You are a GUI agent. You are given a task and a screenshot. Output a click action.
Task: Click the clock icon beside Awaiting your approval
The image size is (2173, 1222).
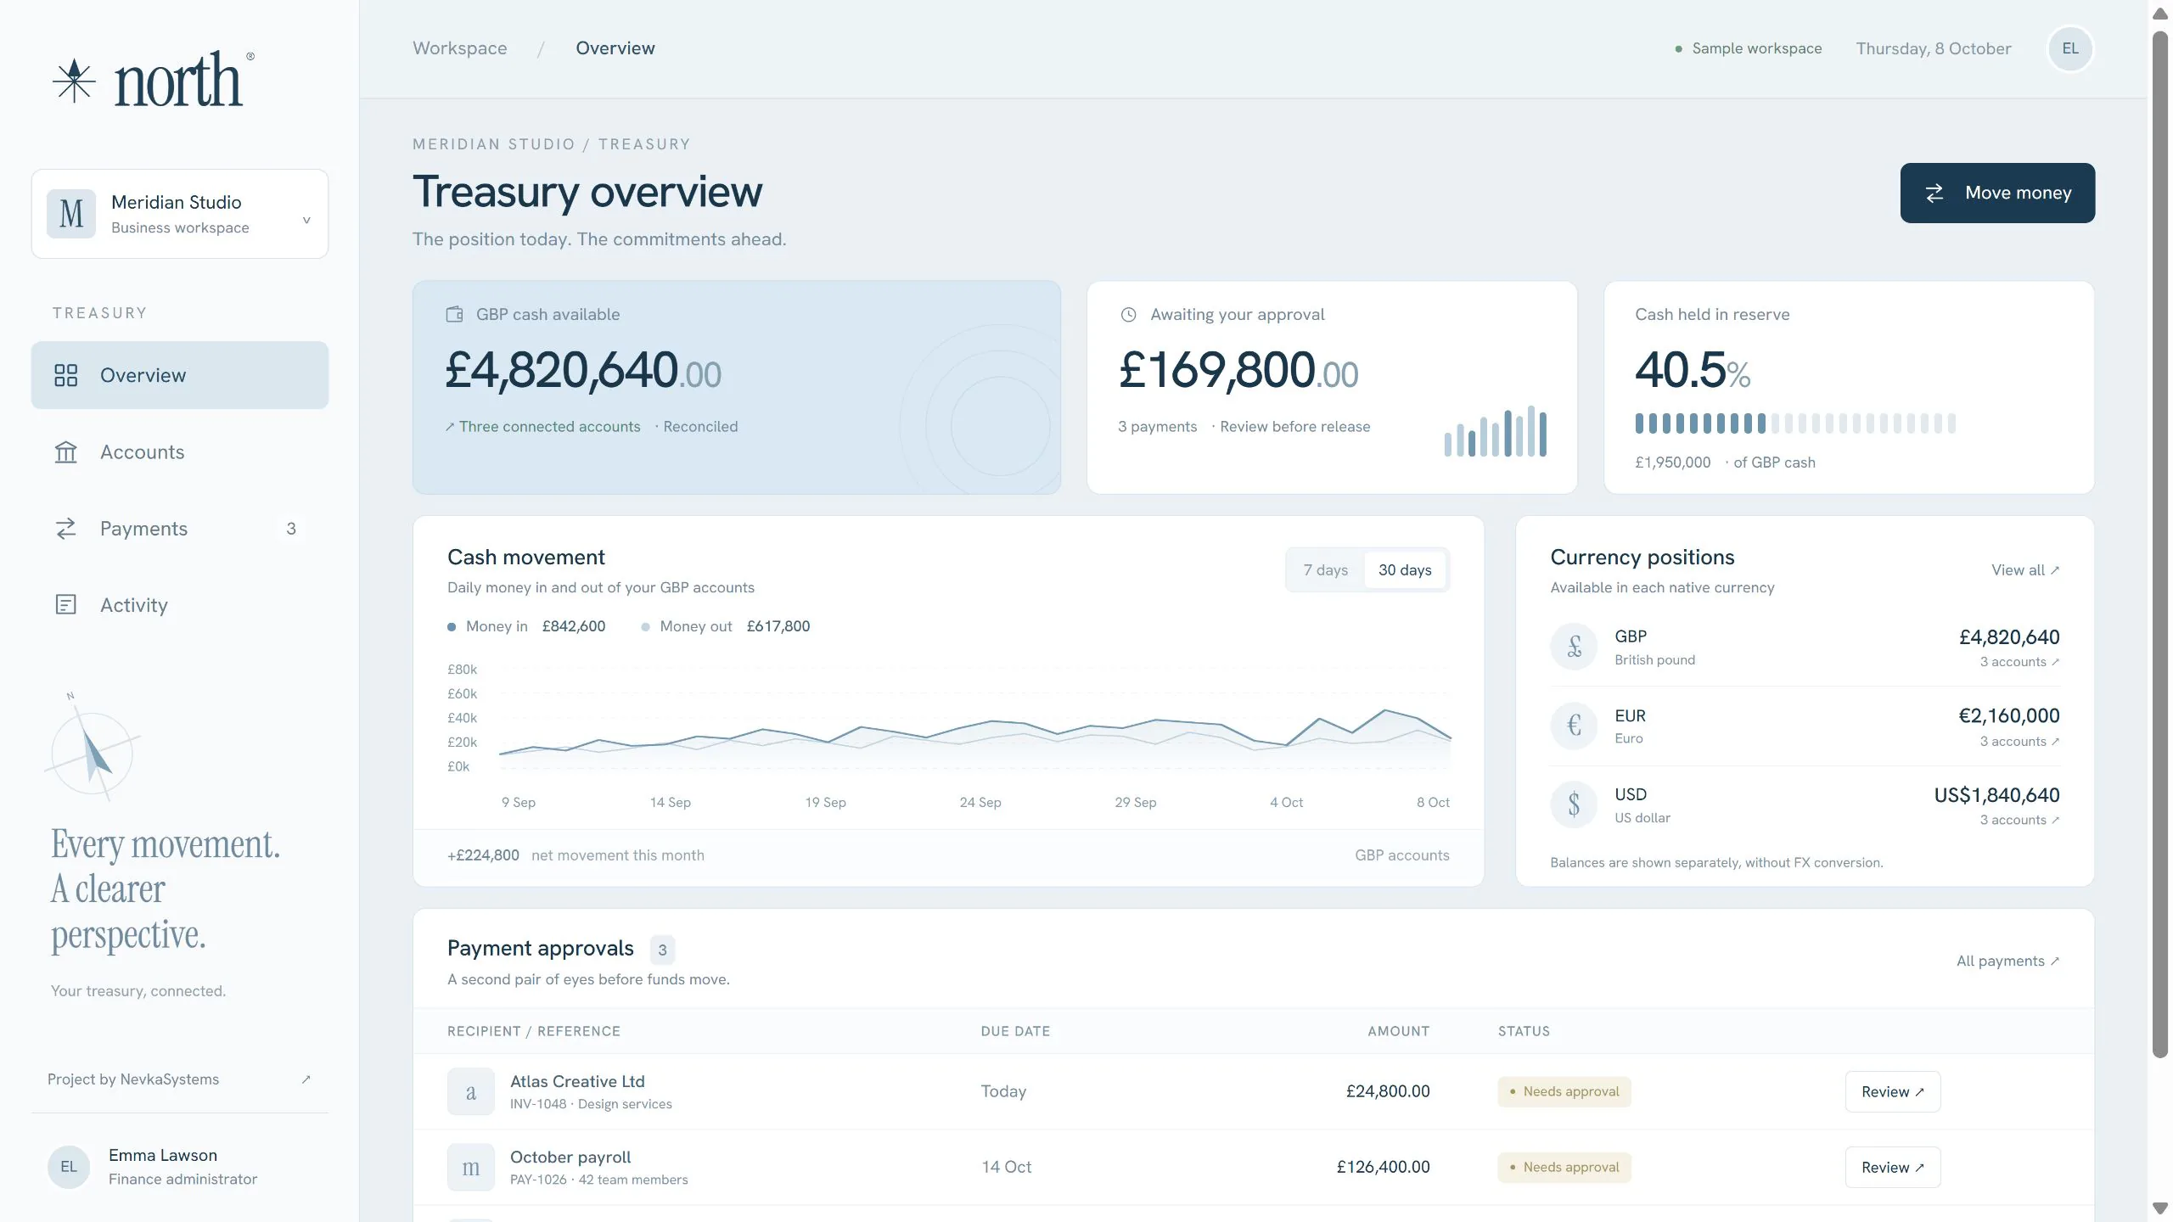point(1128,315)
